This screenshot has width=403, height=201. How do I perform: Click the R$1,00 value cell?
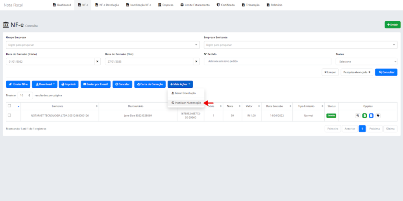[251, 116]
